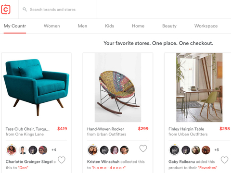Toggle heart on Finley Hairpin Table card
The image size is (231, 173).
coord(224,160)
